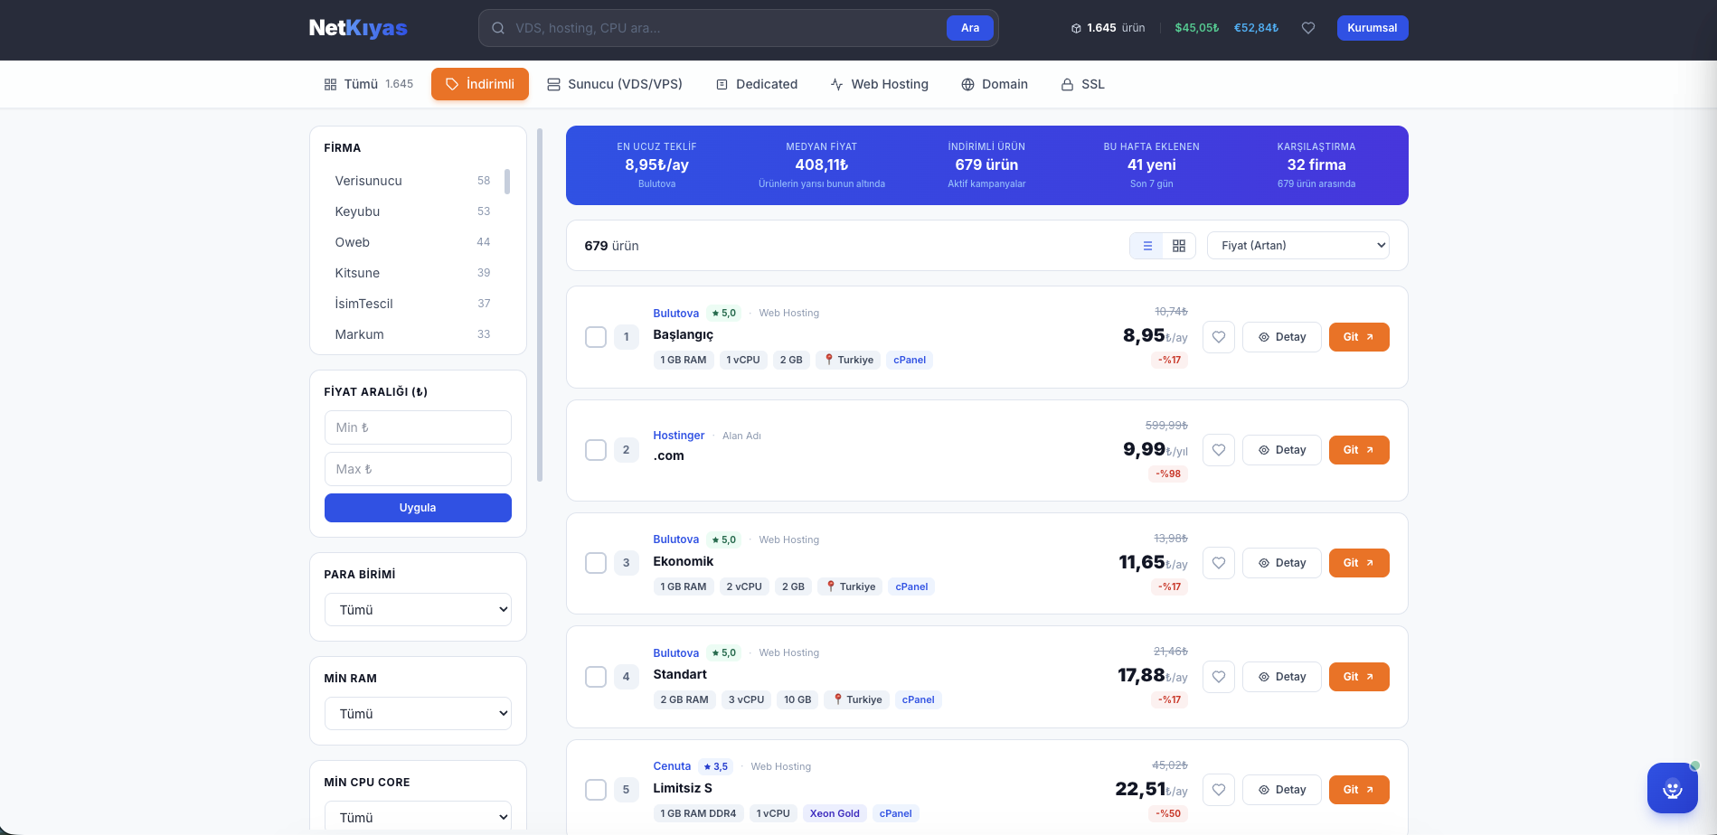
Task: Apply price range with Uygula
Action: tap(418, 508)
